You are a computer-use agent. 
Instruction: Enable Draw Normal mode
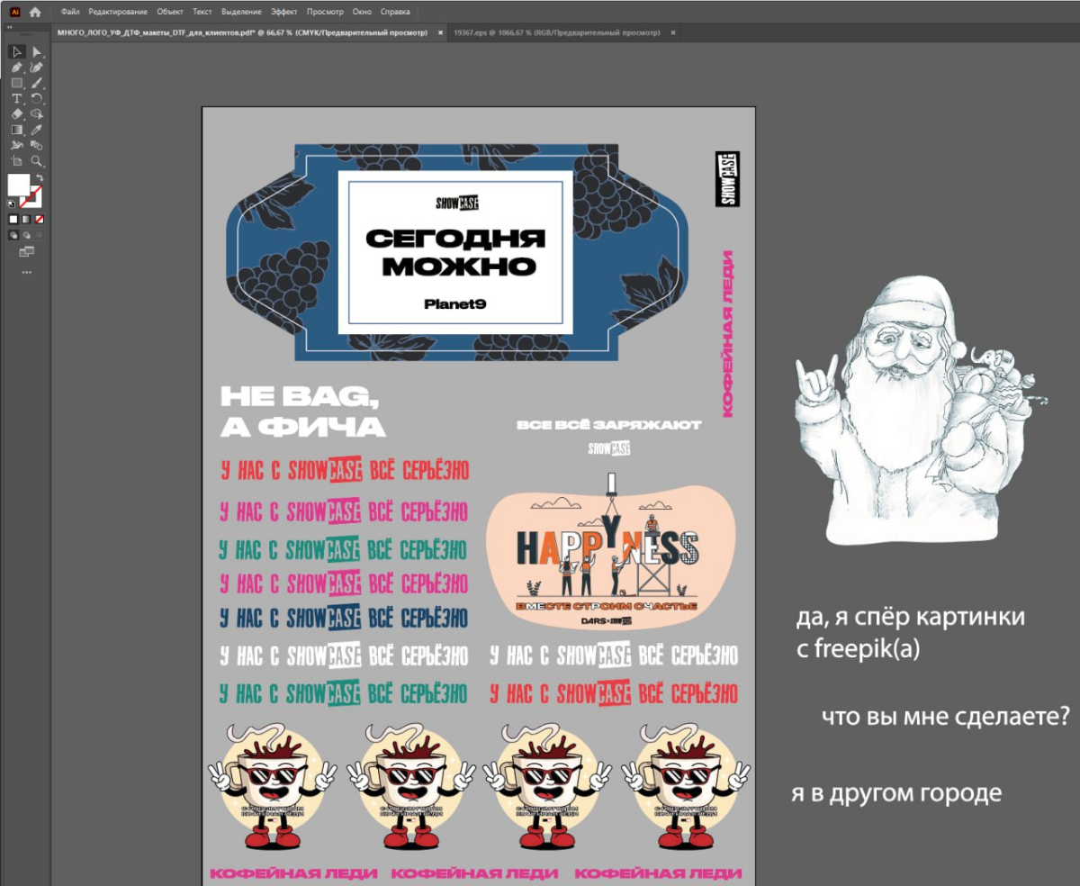pyautogui.click(x=13, y=235)
